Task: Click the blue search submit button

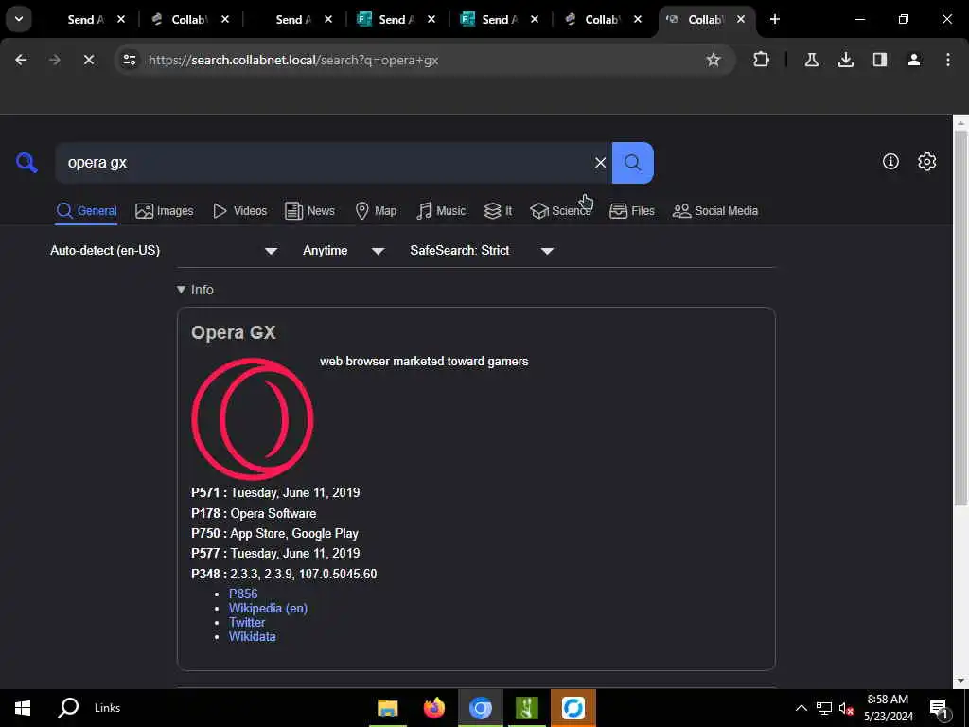Action: pos(632,163)
